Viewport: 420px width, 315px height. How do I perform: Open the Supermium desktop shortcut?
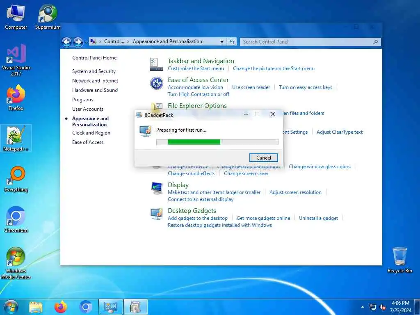[x=48, y=17]
